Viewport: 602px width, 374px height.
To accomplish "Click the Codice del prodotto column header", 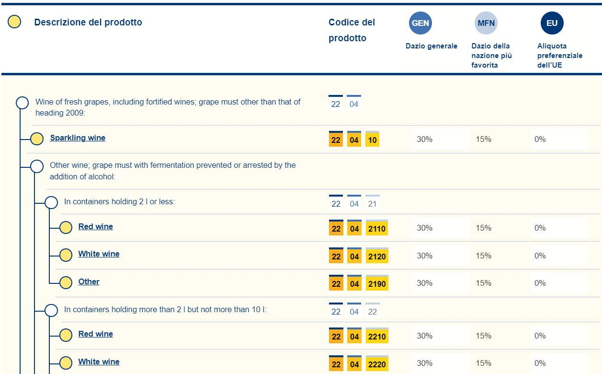I will point(352,30).
